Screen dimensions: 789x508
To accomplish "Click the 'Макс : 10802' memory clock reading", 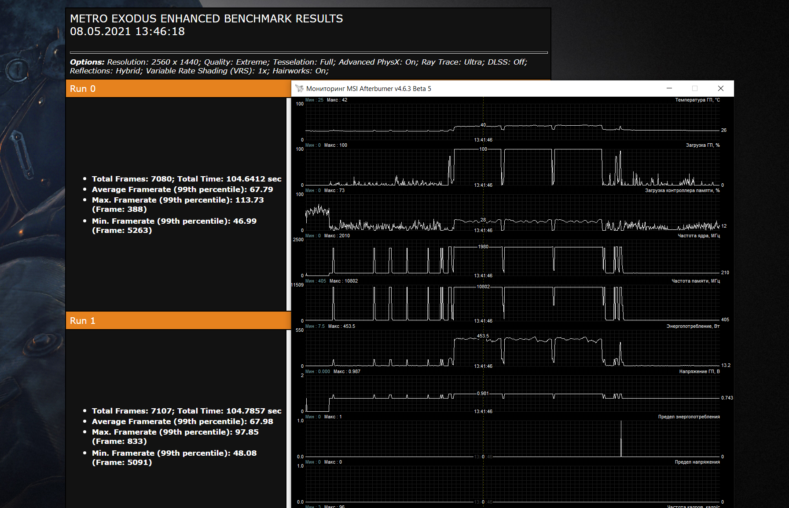I will tap(344, 281).
